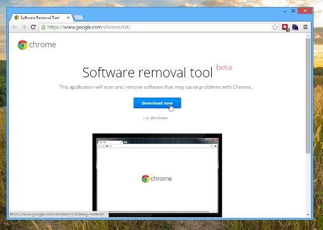Click the scrollbar up arrow

(x=308, y=36)
